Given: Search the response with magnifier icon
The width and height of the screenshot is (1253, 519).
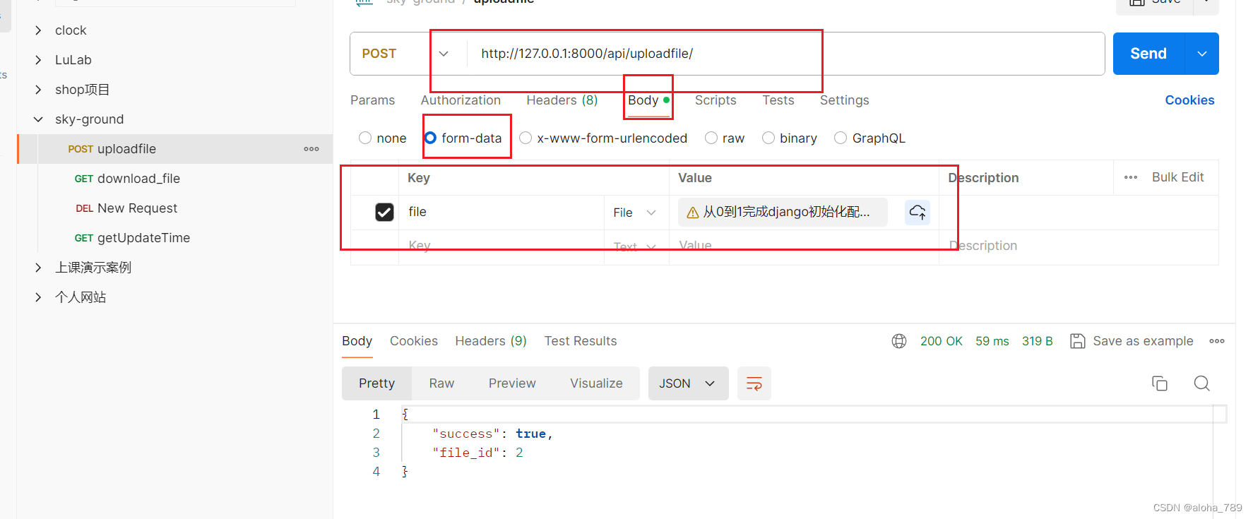Looking at the screenshot, I should [x=1201, y=383].
